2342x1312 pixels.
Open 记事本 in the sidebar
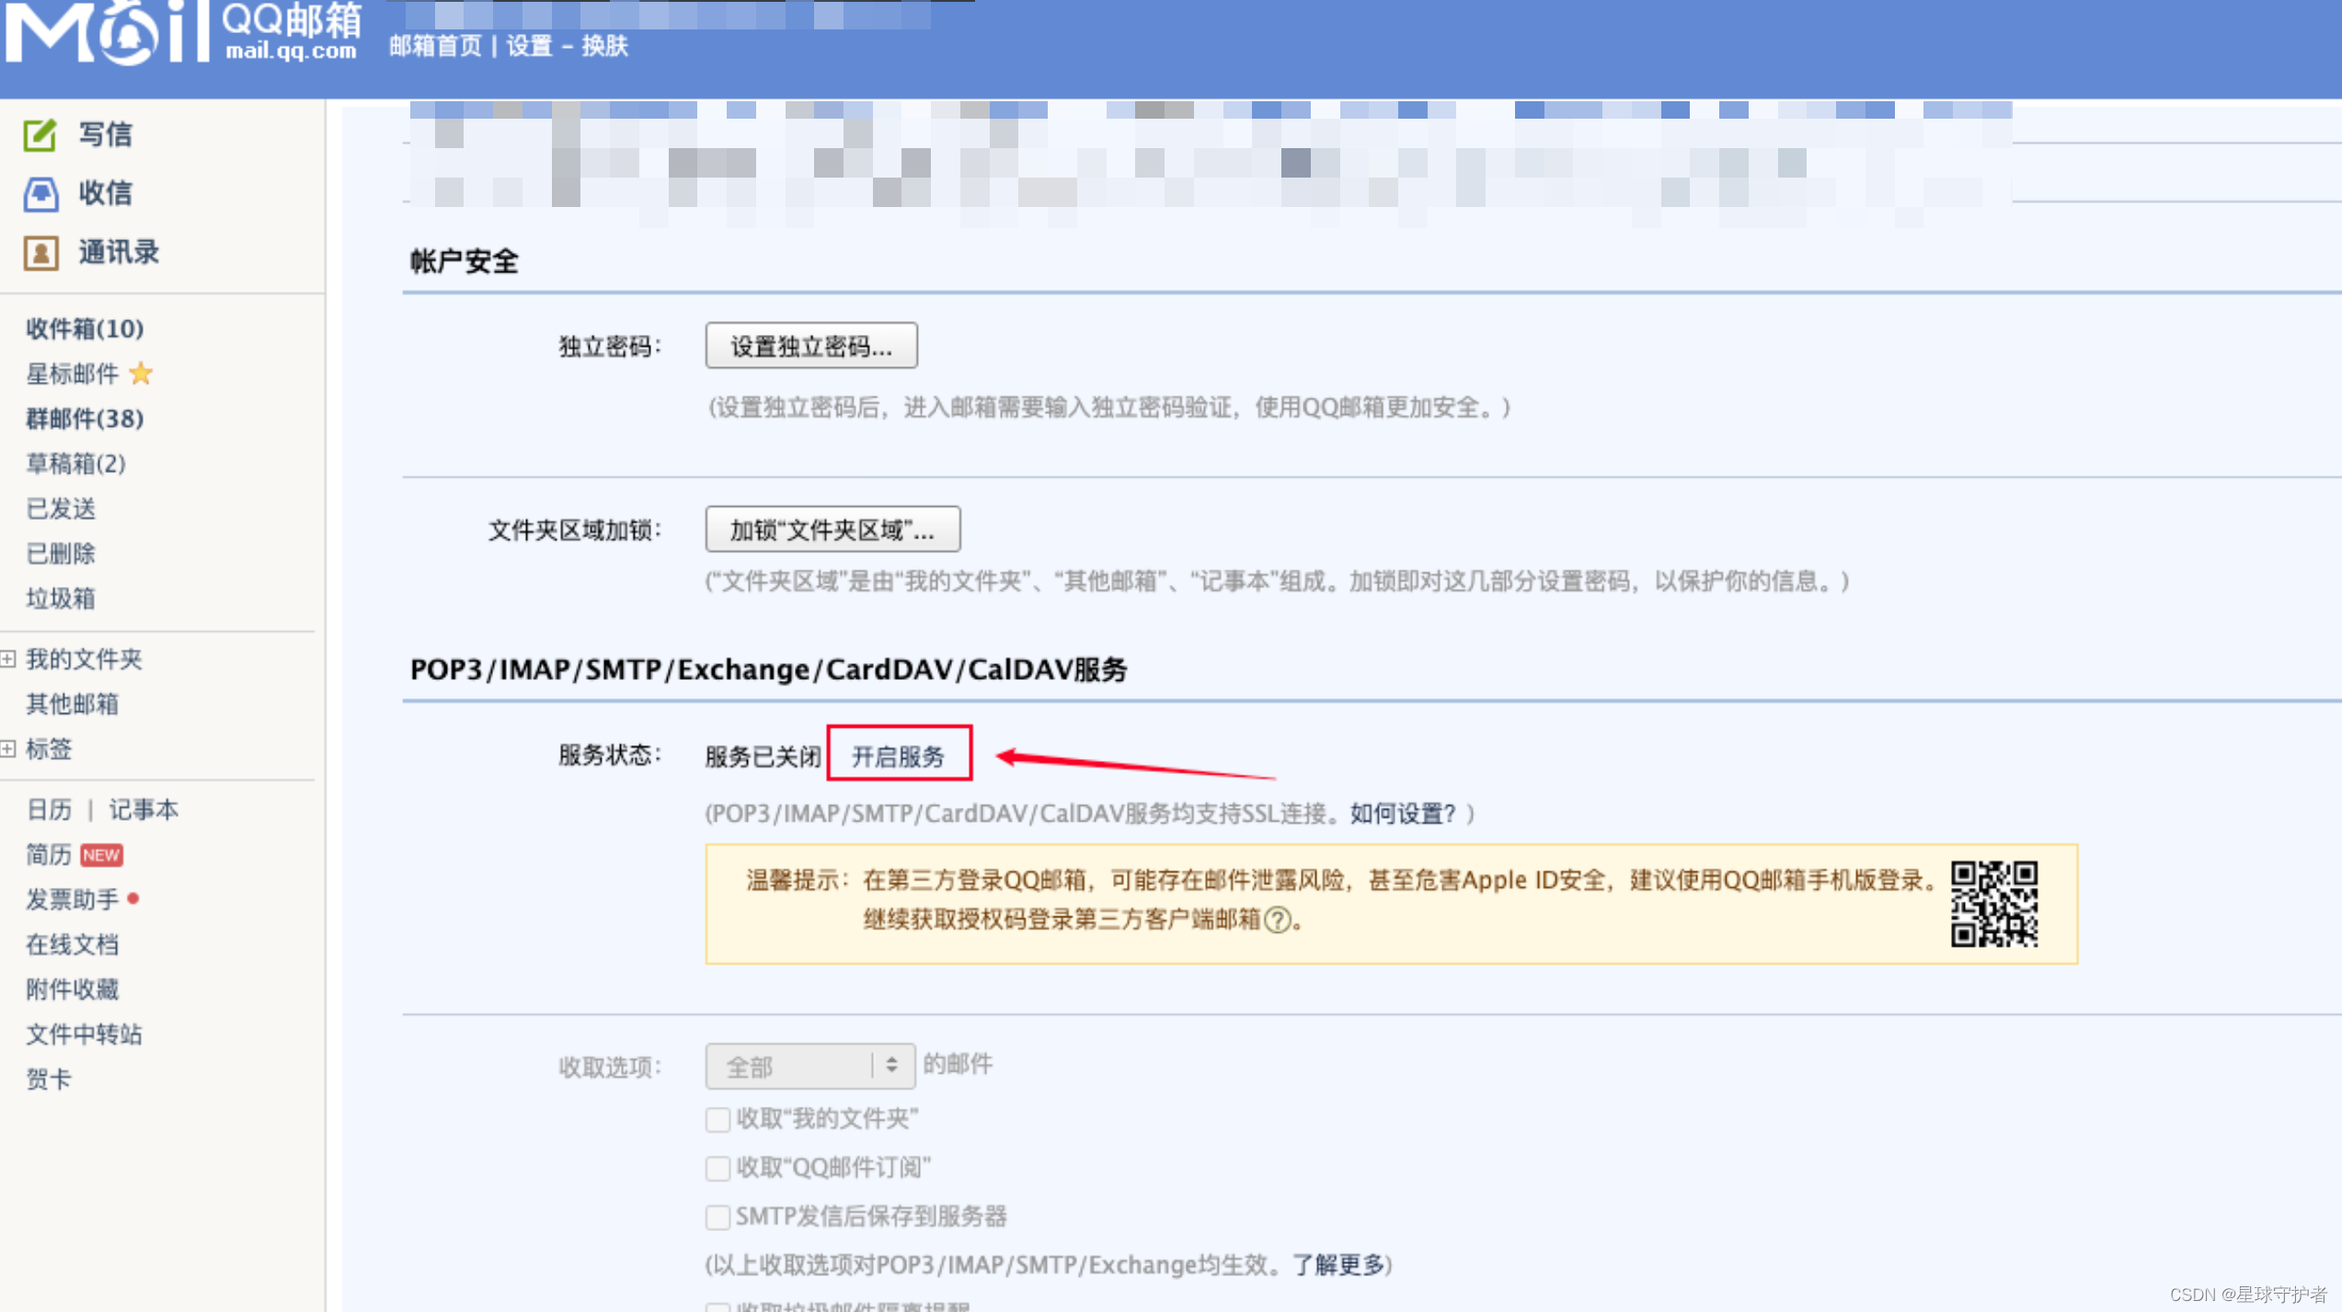click(x=144, y=810)
